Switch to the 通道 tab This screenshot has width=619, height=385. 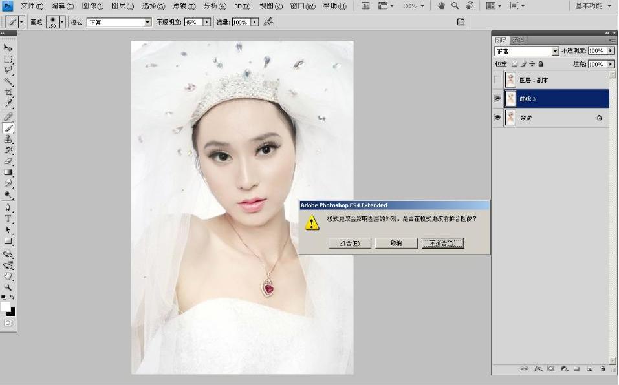(518, 40)
